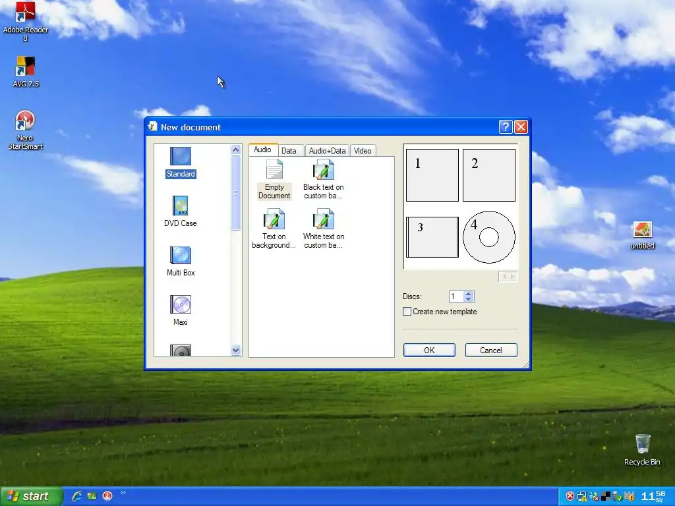This screenshot has height=506, width=675.
Task: Increase the Discs count with up arrow
Action: point(469,293)
